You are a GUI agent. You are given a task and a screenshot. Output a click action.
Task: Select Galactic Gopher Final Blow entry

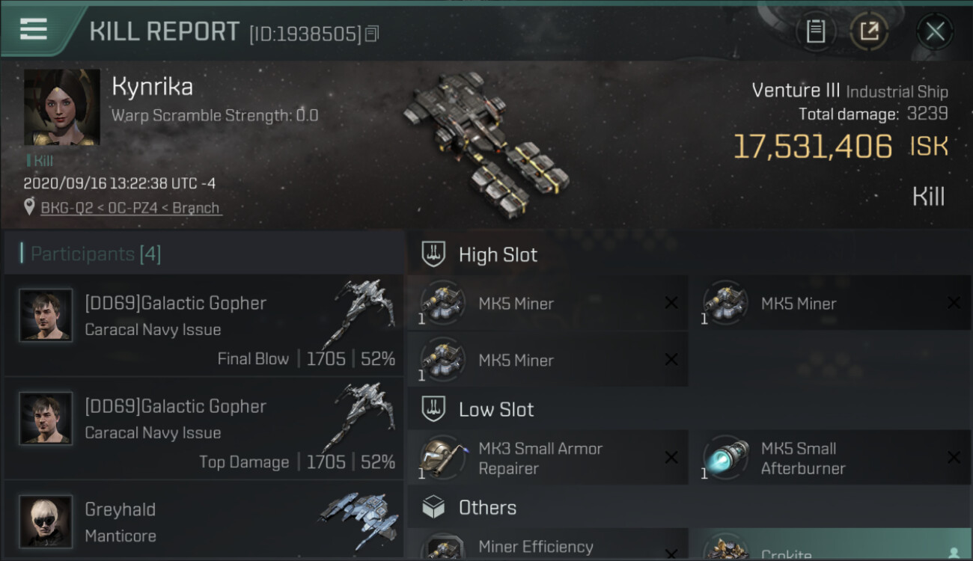point(204,325)
